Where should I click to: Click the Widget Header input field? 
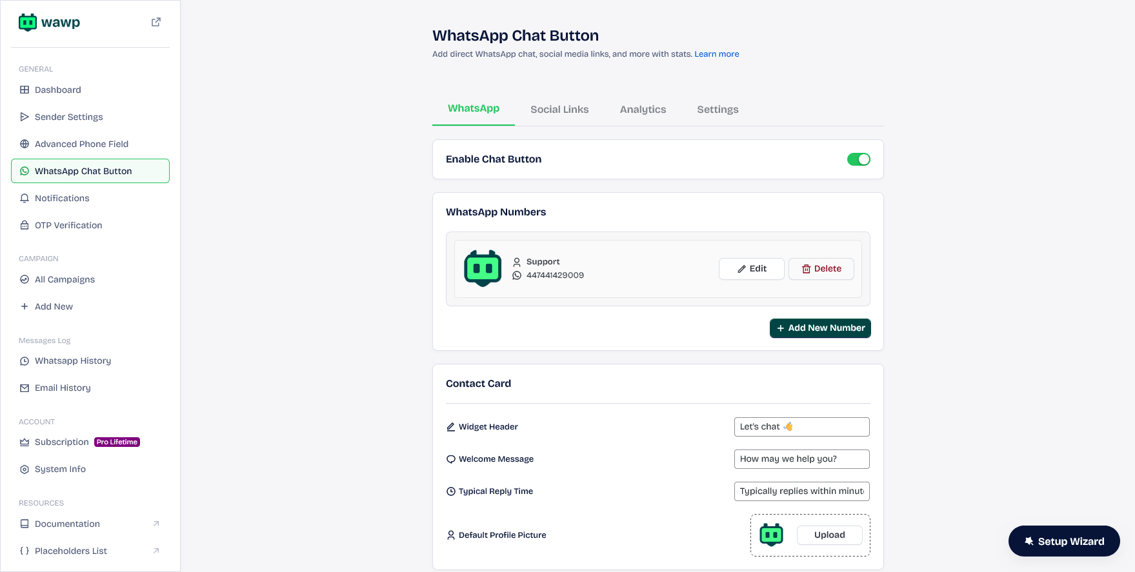(802, 427)
